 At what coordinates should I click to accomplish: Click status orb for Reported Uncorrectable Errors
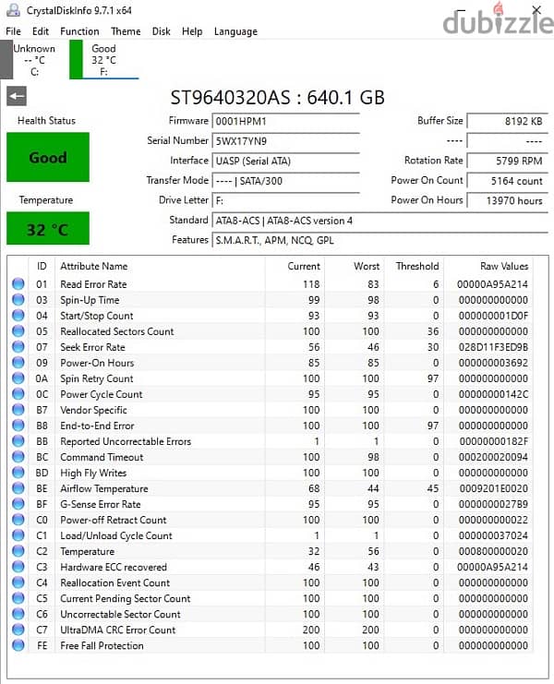coord(18,441)
